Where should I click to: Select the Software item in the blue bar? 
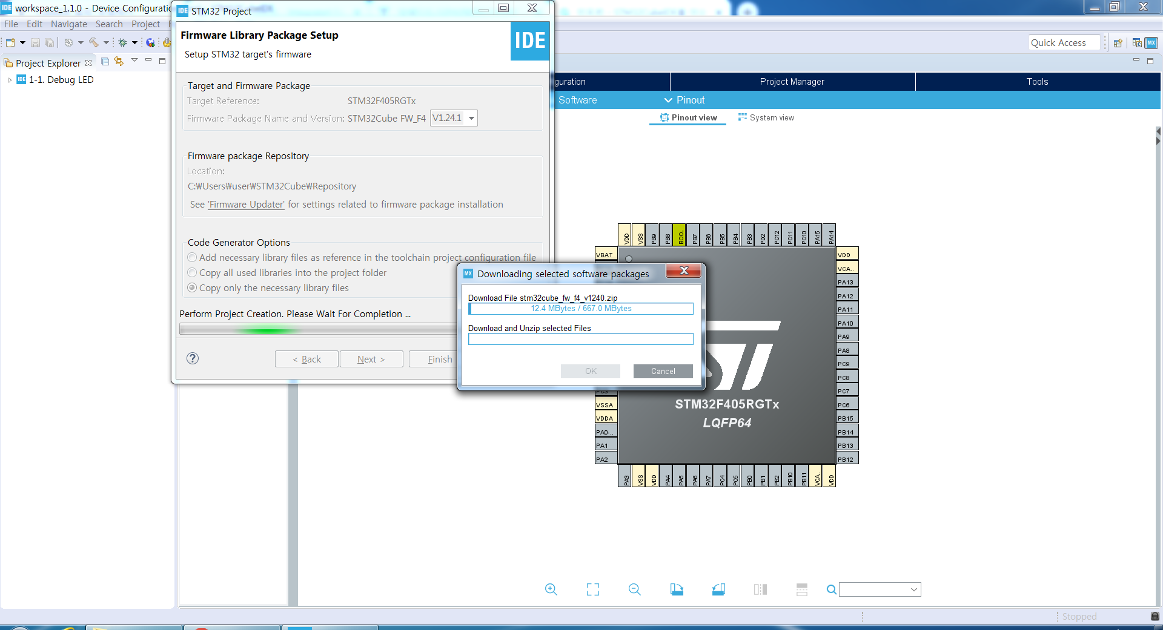click(577, 100)
